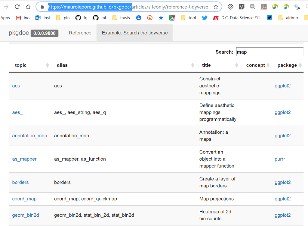Open the geom_bin2d topic link

point(26,215)
